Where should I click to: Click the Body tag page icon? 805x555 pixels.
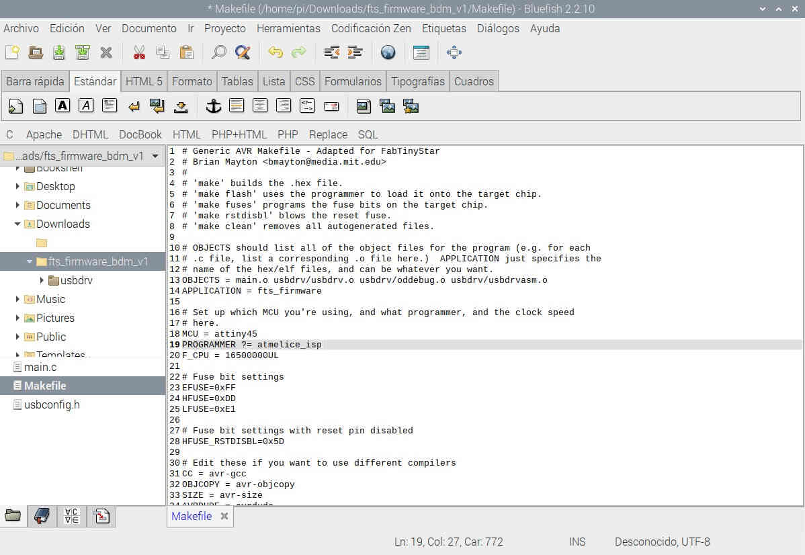point(40,106)
